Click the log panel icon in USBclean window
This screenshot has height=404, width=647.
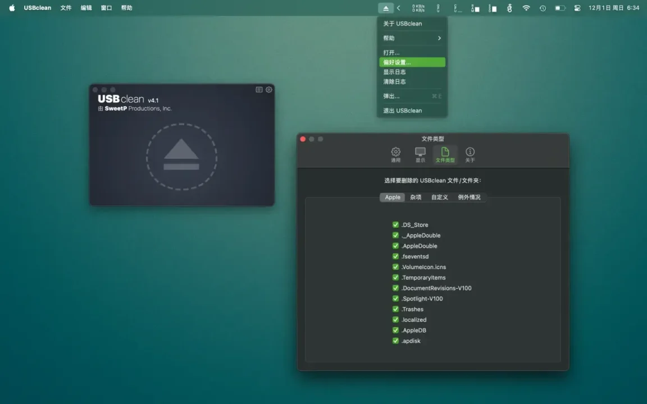(259, 90)
